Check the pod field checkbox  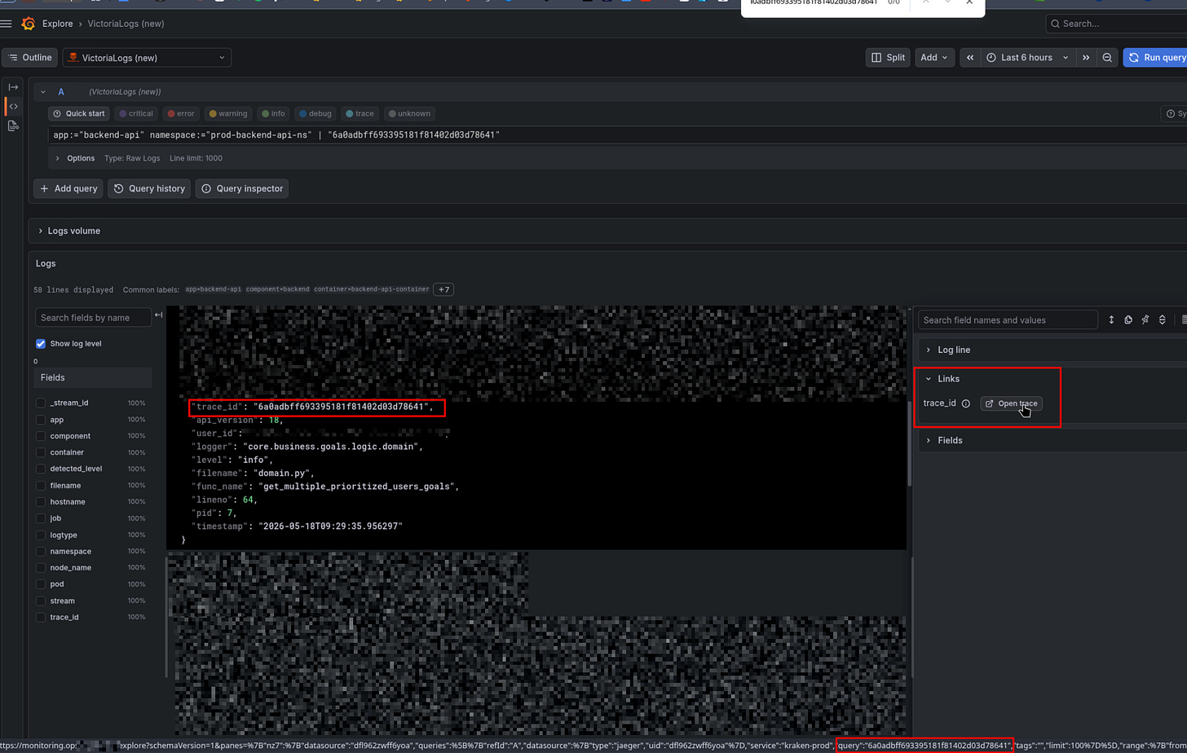tap(41, 583)
